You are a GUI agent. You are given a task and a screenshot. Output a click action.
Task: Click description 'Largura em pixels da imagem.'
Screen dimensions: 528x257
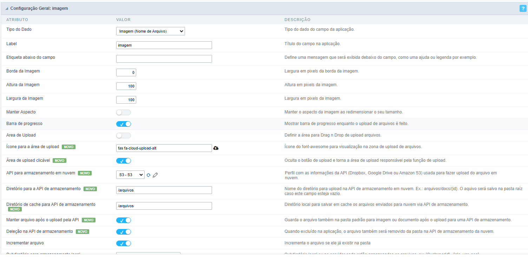(313, 98)
